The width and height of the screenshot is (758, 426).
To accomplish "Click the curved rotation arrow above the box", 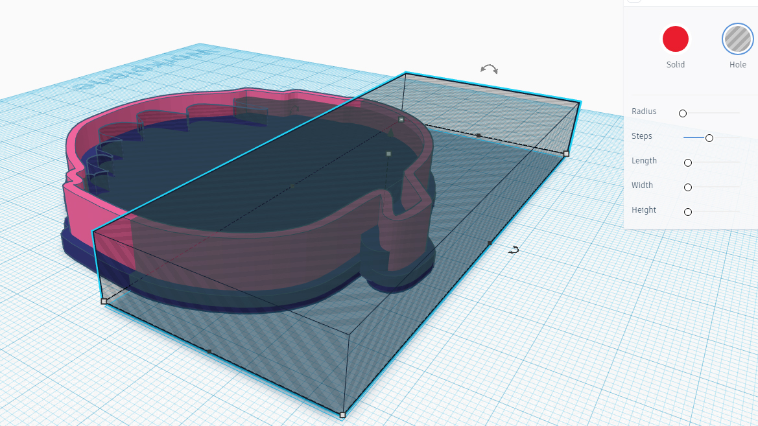I will pyautogui.click(x=489, y=69).
